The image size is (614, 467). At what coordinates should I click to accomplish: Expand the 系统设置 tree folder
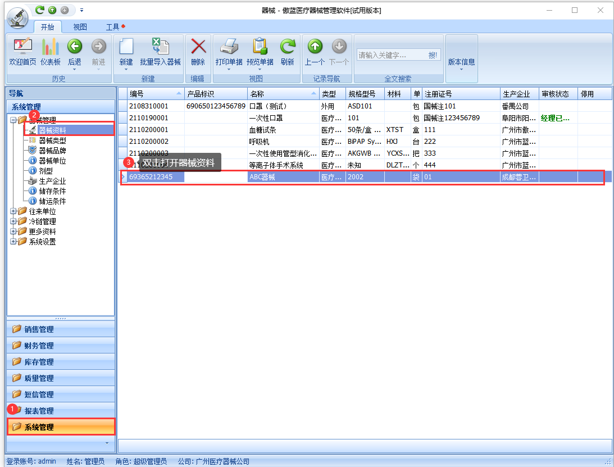pos(13,242)
